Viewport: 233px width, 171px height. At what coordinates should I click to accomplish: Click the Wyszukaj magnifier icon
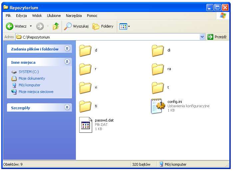click(68, 26)
